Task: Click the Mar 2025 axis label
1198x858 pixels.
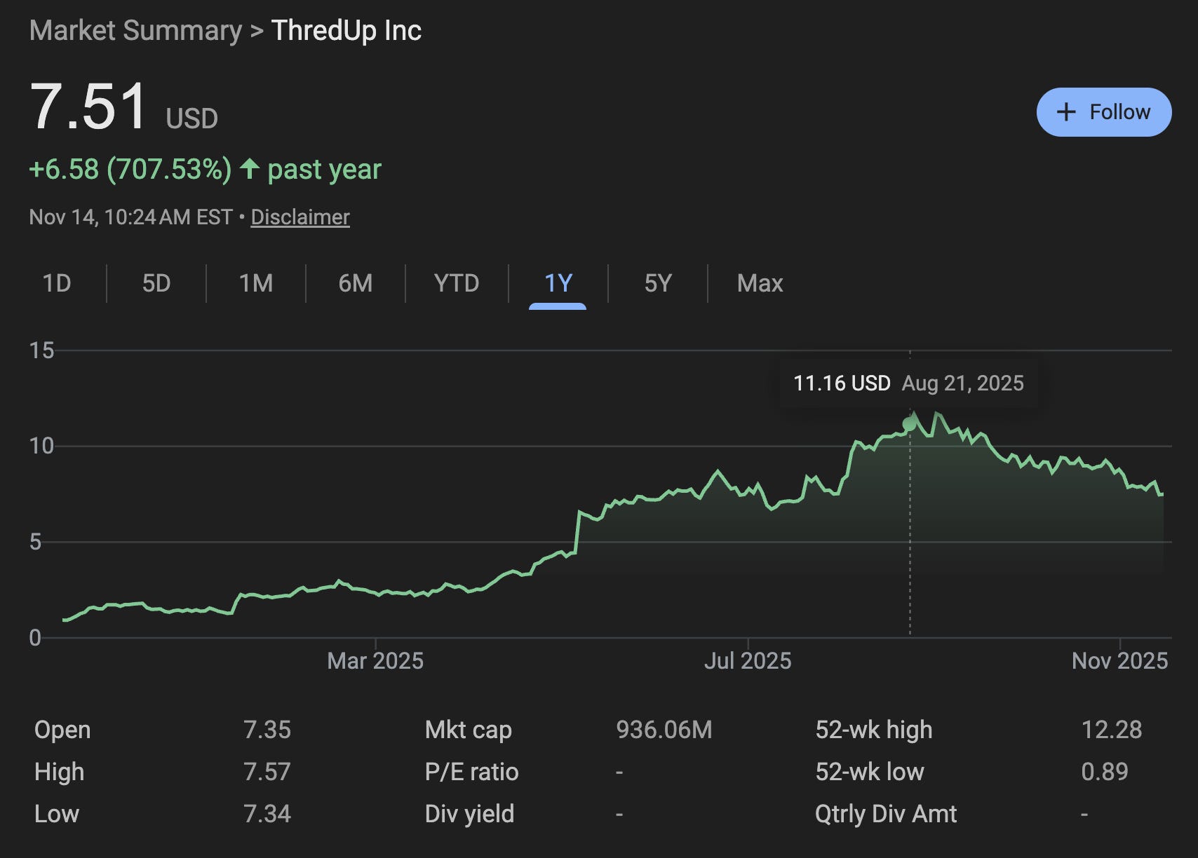Action: pyautogui.click(x=375, y=661)
